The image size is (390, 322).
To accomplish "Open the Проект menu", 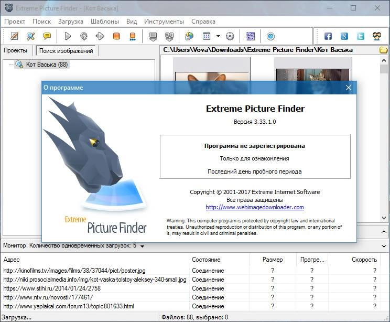I will click(15, 22).
